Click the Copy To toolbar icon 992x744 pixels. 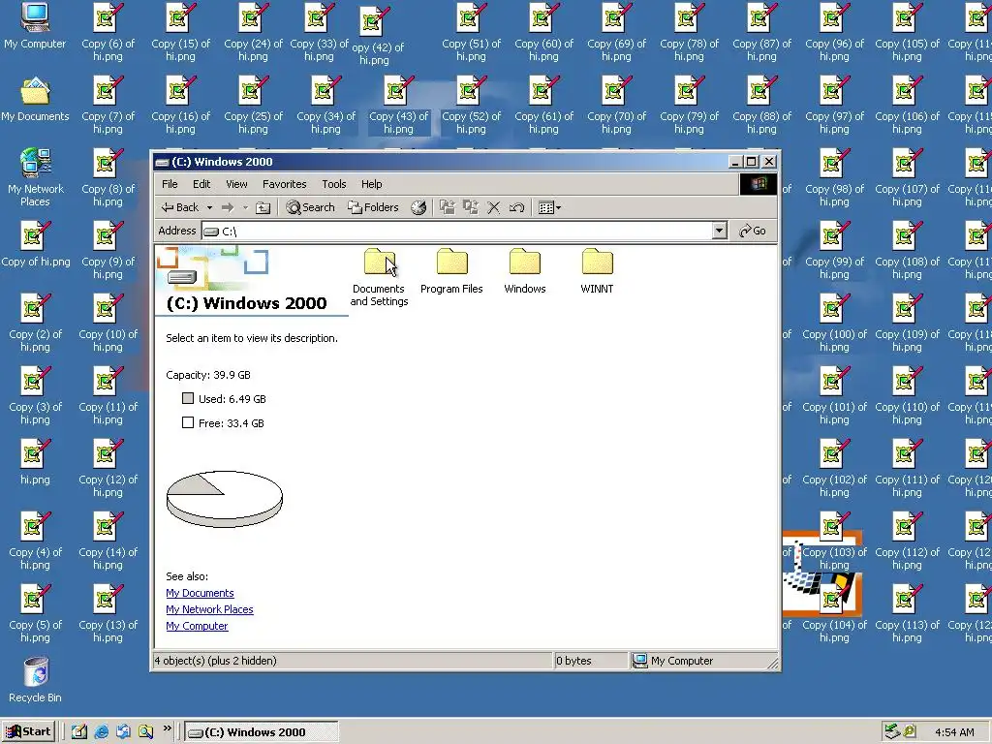pos(470,207)
